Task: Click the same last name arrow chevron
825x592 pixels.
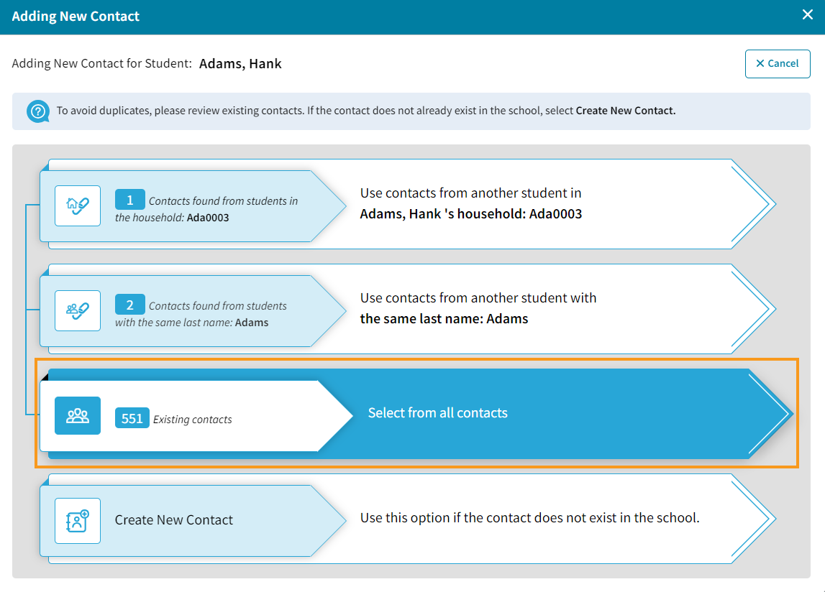Action: tap(754, 309)
